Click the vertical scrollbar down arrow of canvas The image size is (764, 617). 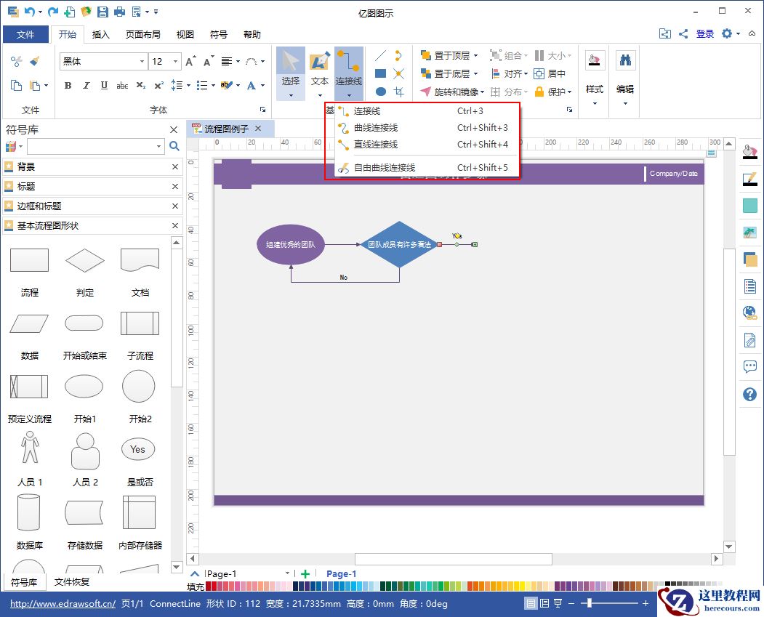click(729, 546)
